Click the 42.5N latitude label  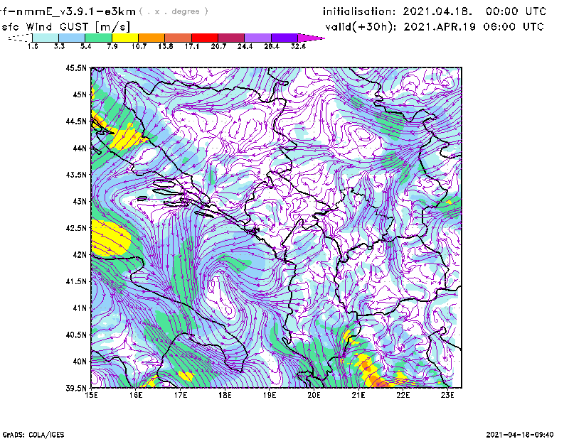click(76, 228)
